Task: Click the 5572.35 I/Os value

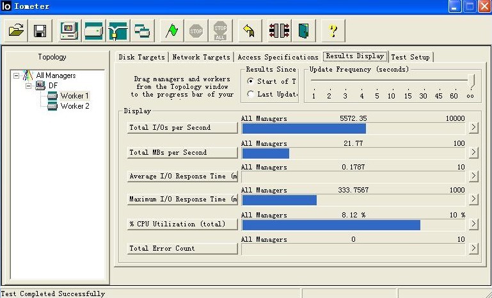Action: (x=353, y=118)
